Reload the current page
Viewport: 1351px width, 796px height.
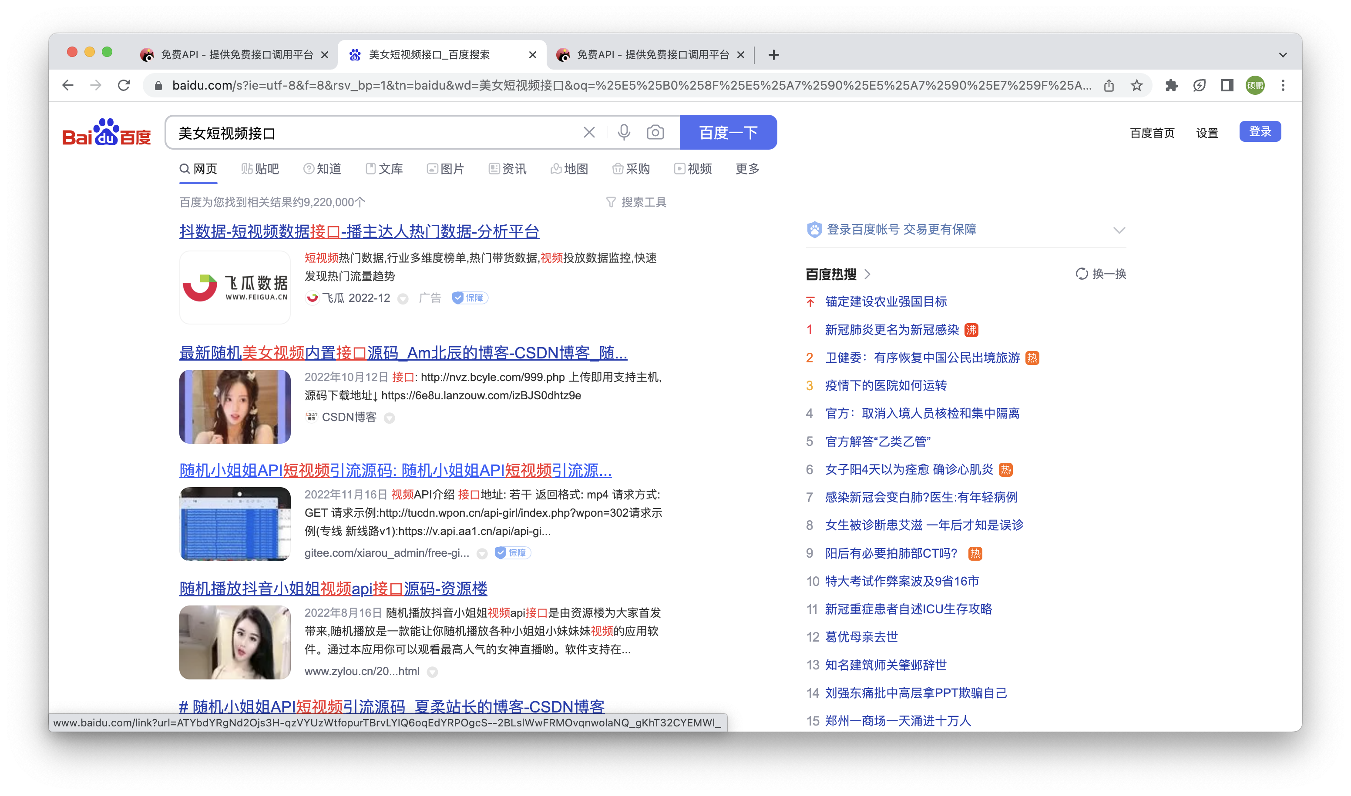tap(124, 85)
